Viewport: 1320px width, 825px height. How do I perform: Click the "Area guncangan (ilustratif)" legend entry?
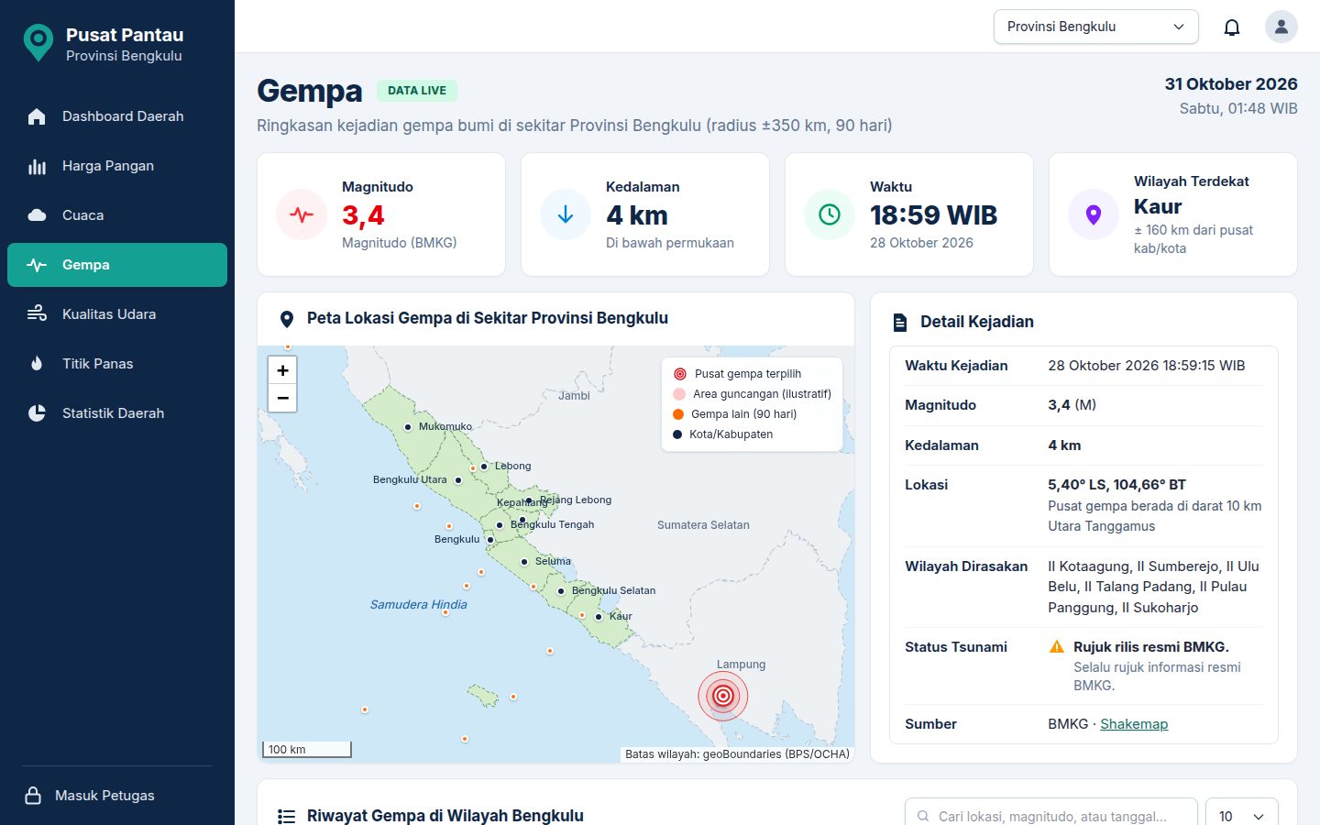(752, 394)
